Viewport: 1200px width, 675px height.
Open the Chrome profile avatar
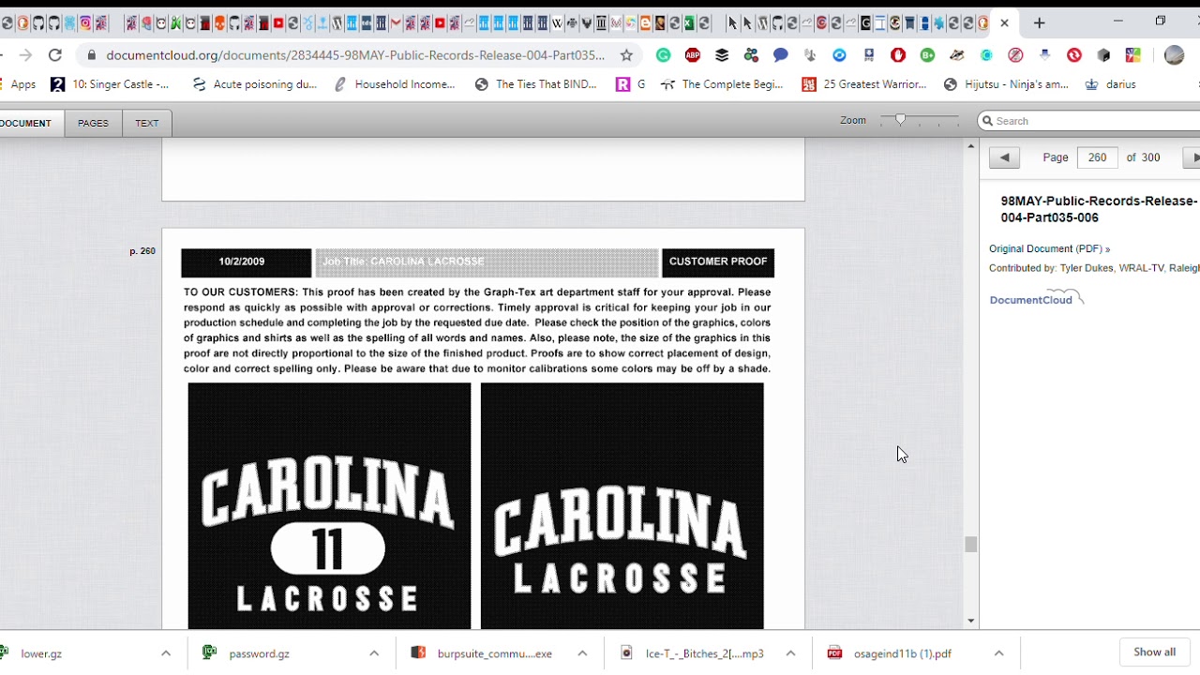[x=1174, y=55]
